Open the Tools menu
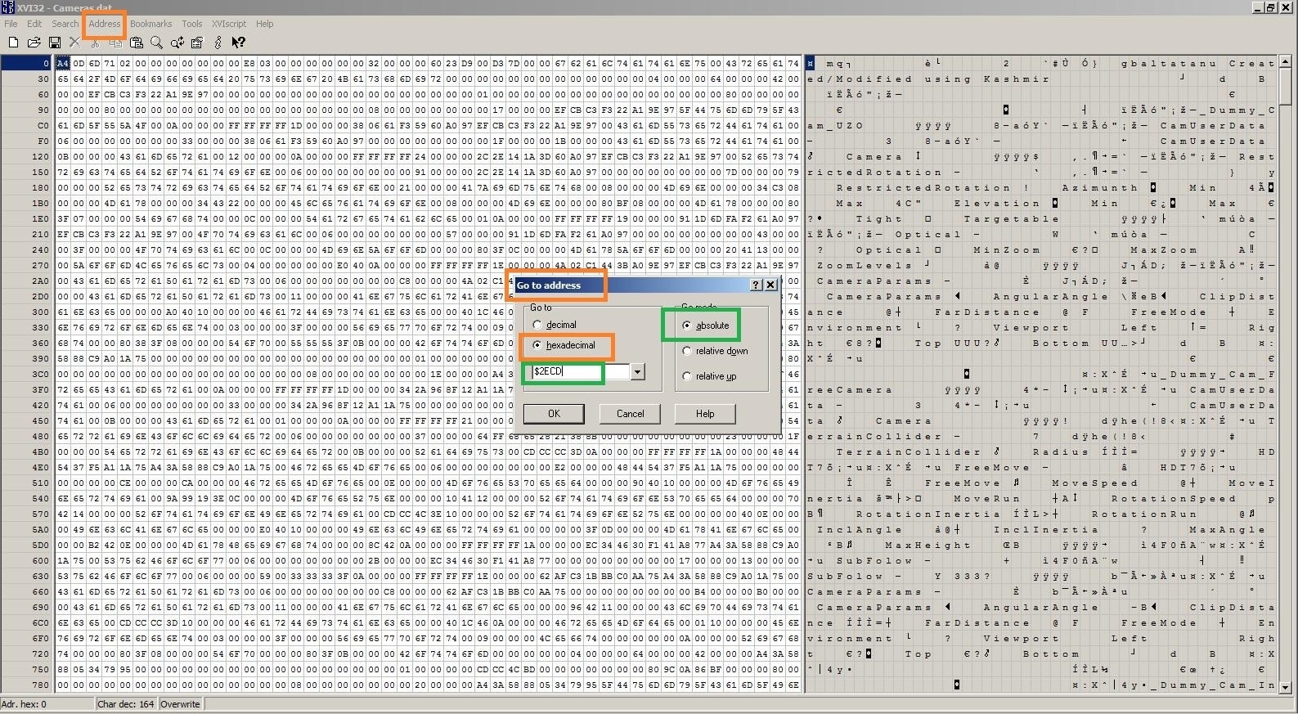The image size is (1298, 714). (192, 24)
